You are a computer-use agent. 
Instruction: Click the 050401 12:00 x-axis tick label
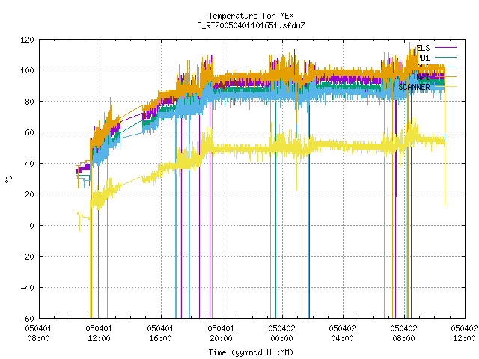click(x=99, y=334)
